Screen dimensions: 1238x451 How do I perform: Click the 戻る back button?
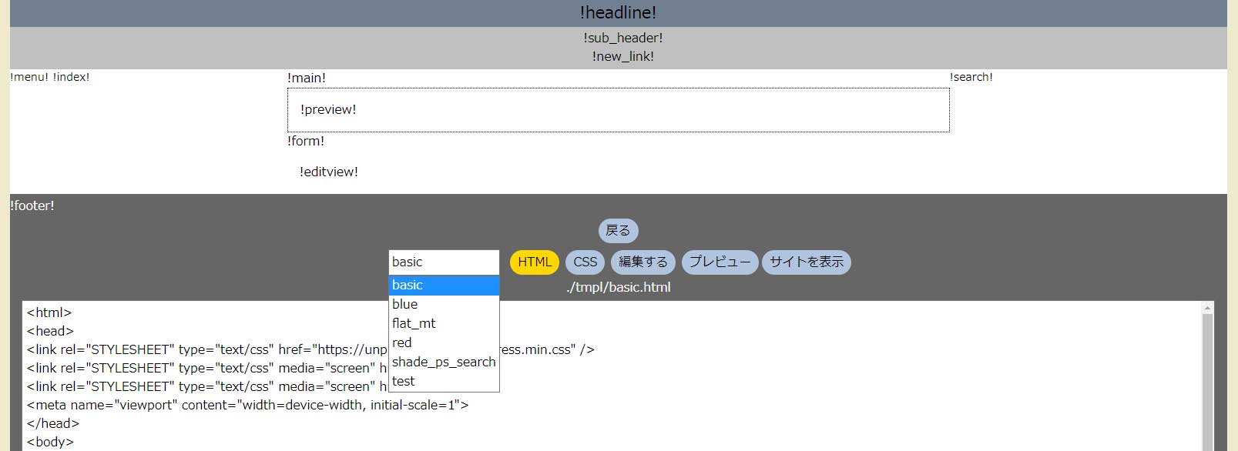tap(618, 231)
